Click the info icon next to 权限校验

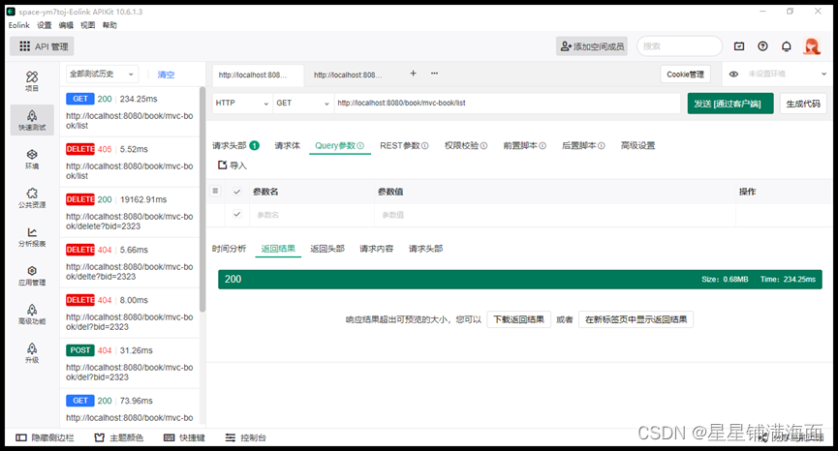[483, 146]
